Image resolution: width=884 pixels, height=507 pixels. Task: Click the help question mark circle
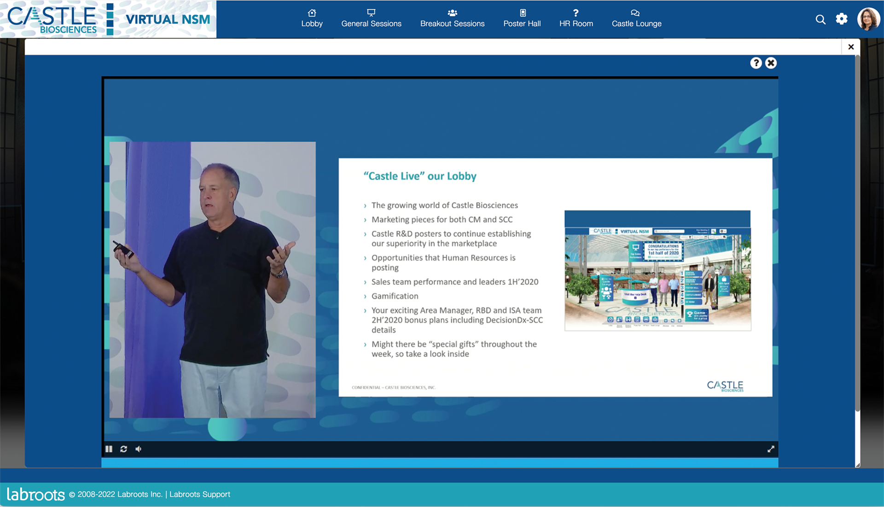[756, 63]
